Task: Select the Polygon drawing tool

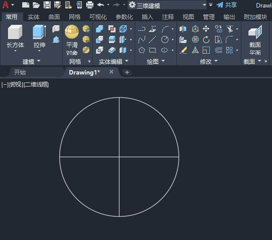Action: tap(142, 50)
